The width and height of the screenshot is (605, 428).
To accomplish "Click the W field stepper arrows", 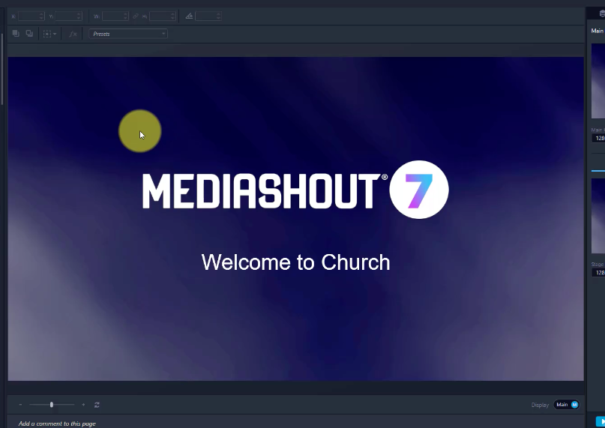I will click(125, 16).
